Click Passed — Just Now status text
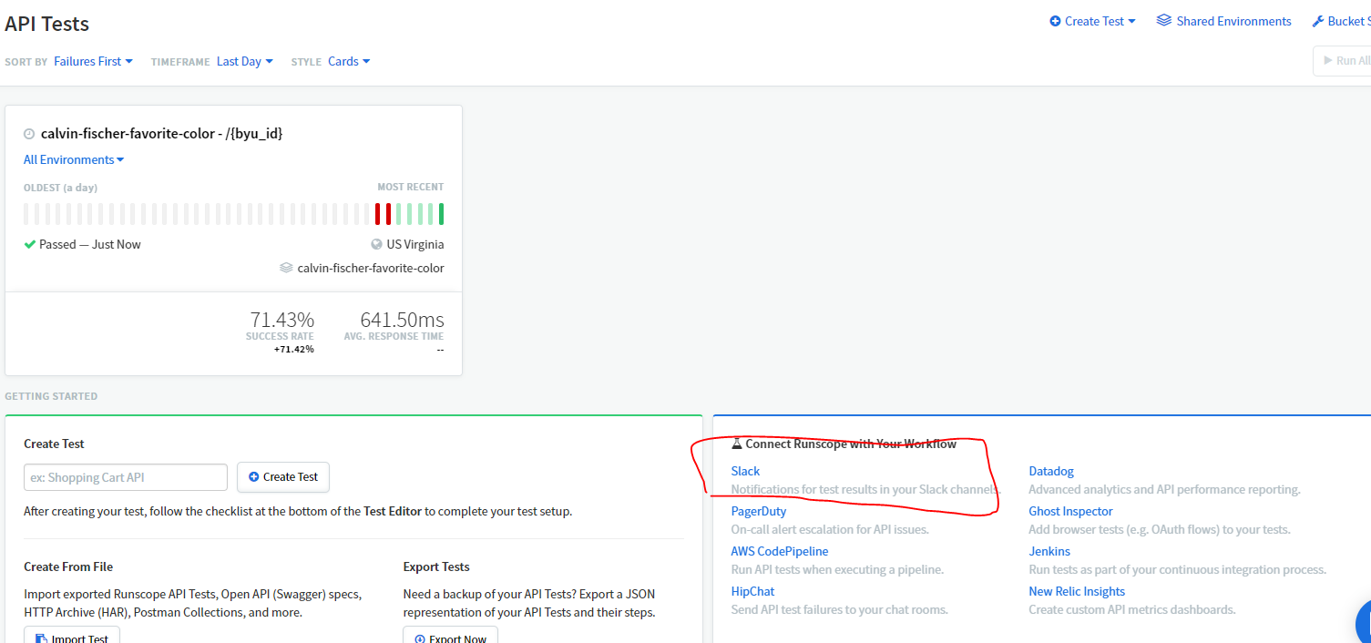Screen dimensions: 1371x643 [x=90, y=244]
